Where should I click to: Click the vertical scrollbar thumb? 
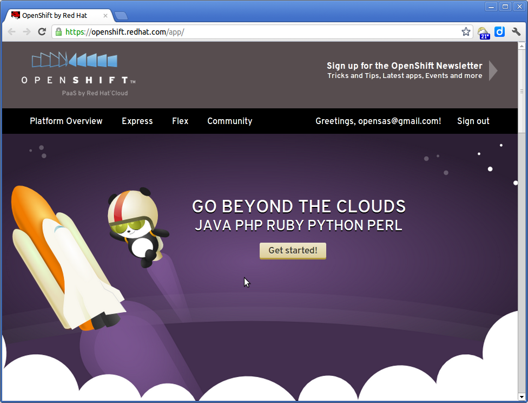(x=522, y=91)
